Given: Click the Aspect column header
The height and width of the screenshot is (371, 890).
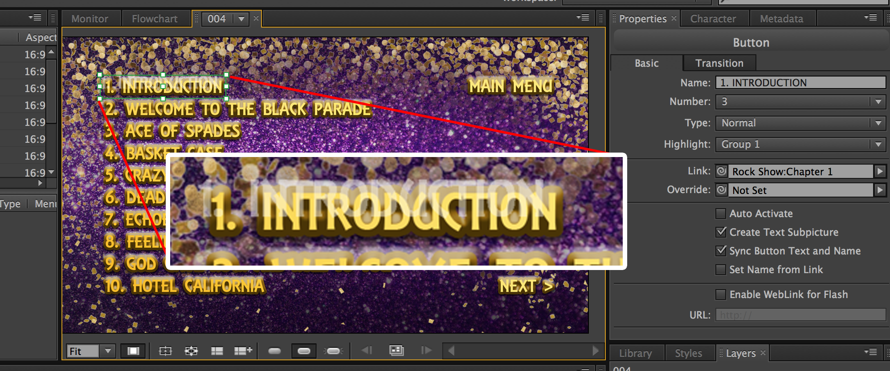Looking at the screenshot, I should click(x=41, y=37).
